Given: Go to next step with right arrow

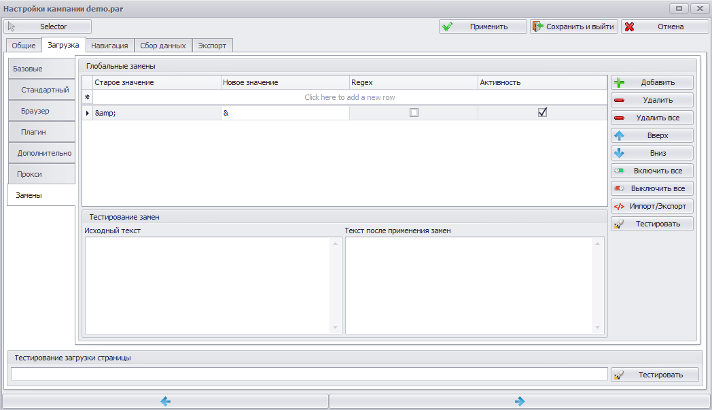Looking at the screenshot, I should click(x=520, y=401).
